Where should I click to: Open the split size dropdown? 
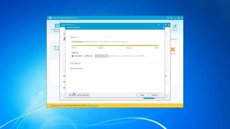(x=107, y=56)
